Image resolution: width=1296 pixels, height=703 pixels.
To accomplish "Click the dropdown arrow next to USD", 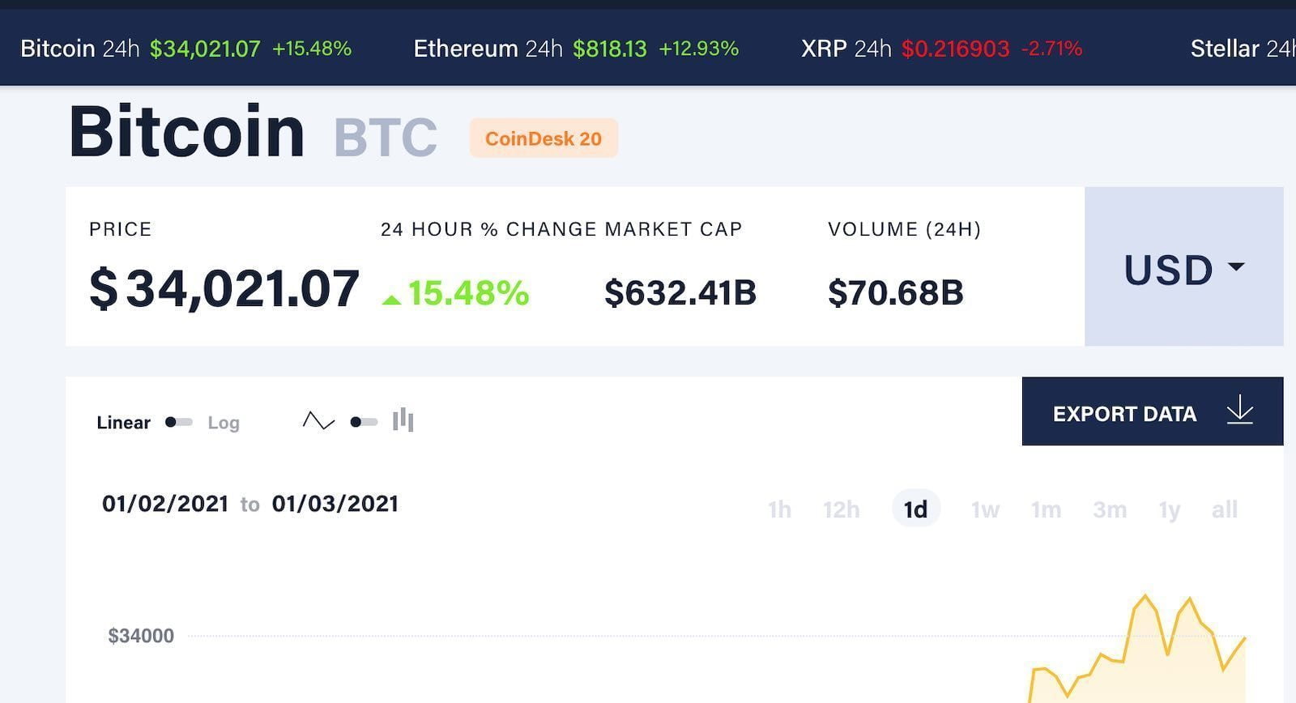I will (1236, 266).
